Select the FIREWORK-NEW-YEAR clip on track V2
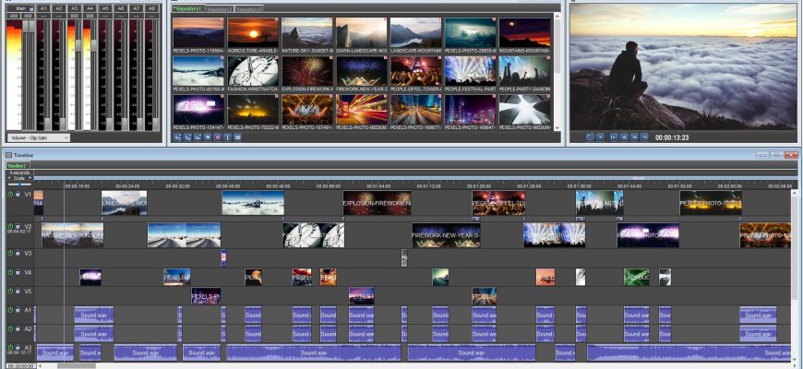 [446, 235]
